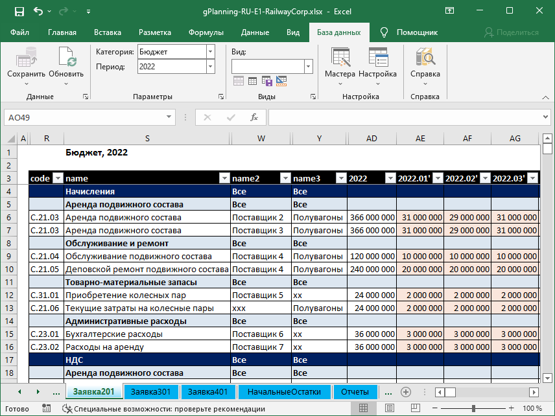Open the Вид combo box dropdown
Screen dimensions: 555x416
[x=308, y=67]
